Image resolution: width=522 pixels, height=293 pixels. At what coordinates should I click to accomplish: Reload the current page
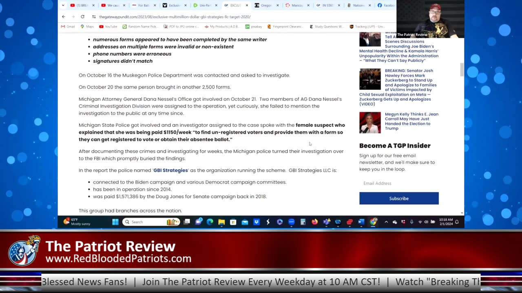[x=82, y=17]
